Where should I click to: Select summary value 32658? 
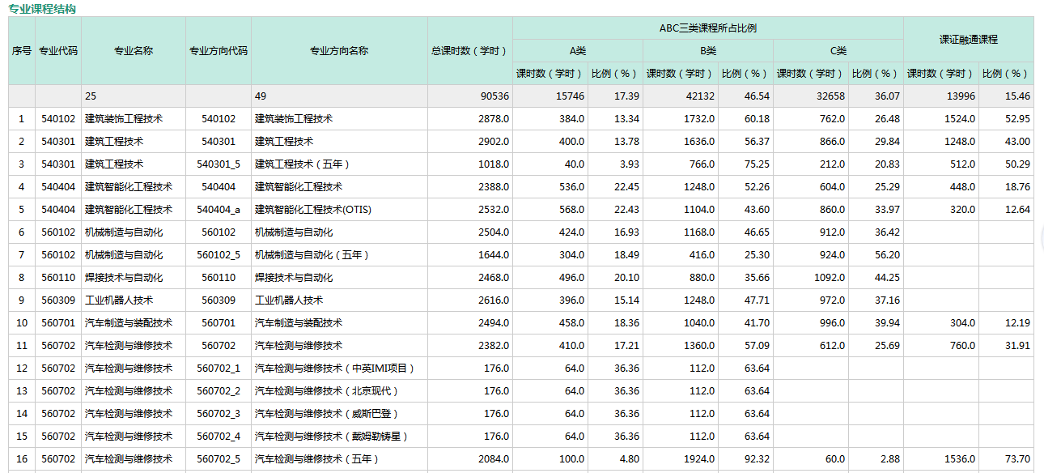[x=830, y=96]
